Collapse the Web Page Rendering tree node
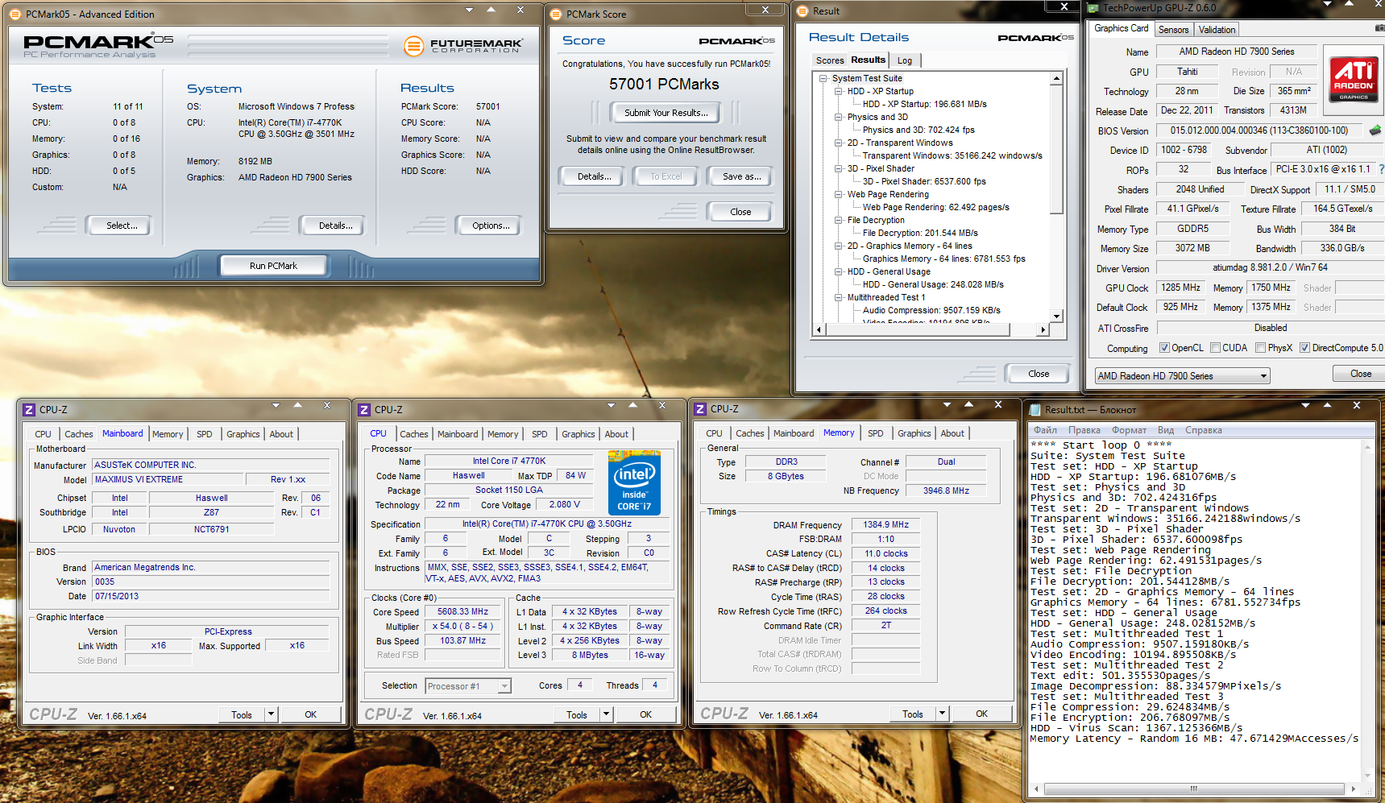The image size is (1385, 803). [838, 194]
